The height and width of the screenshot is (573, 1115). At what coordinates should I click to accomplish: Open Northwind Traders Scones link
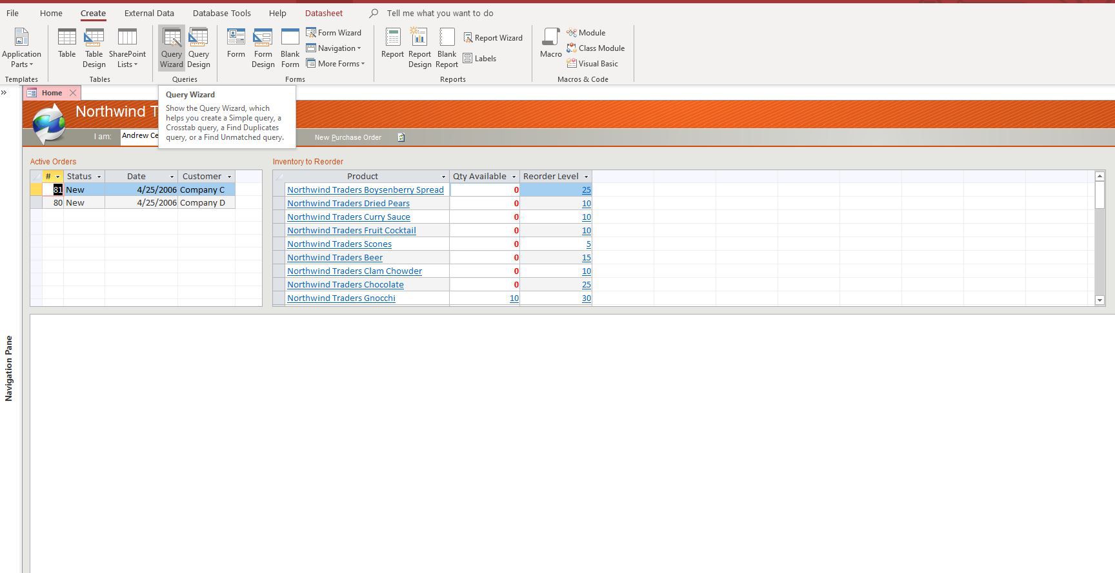point(339,244)
